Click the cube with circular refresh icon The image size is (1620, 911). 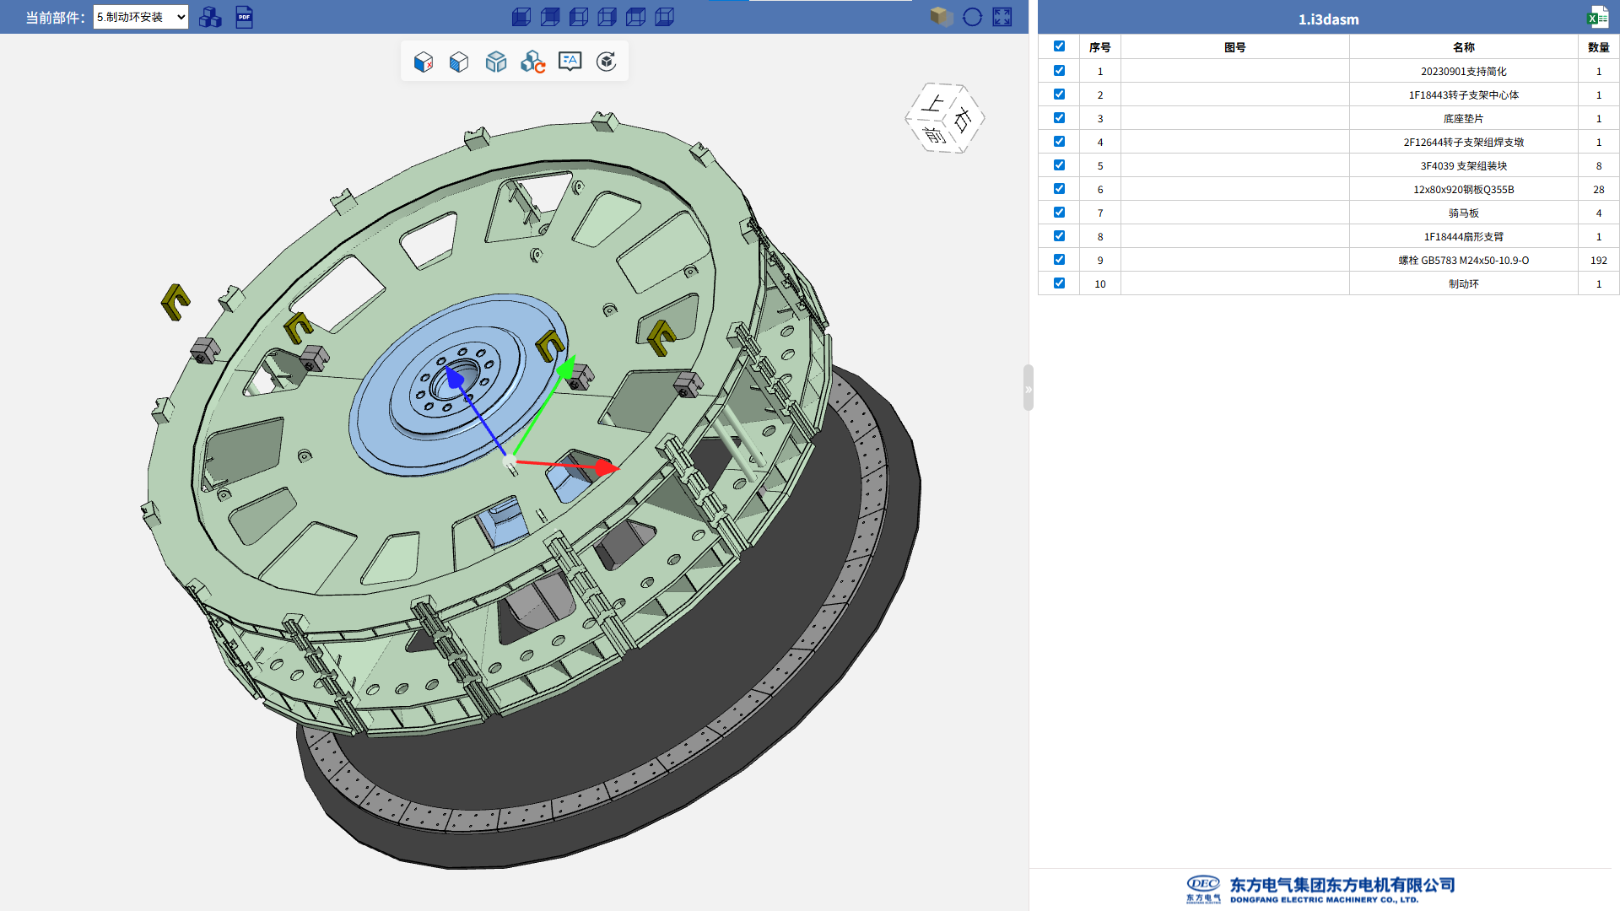coord(607,62)
